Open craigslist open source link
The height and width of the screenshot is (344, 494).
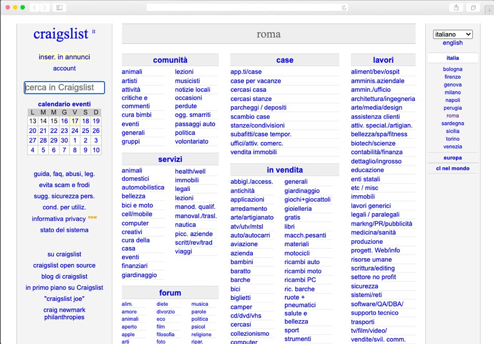(x=64, y=265)
